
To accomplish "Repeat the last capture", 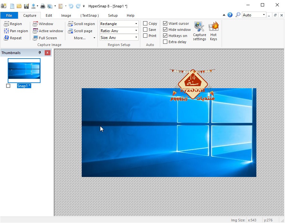I will coord(13,38).
